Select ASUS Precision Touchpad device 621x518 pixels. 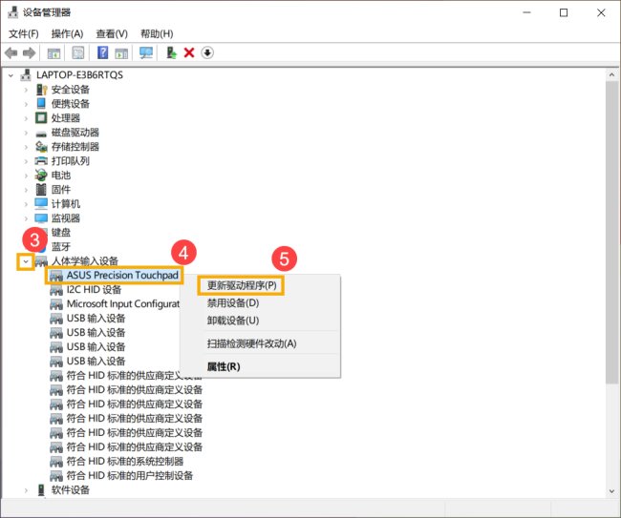click(122, 275)
